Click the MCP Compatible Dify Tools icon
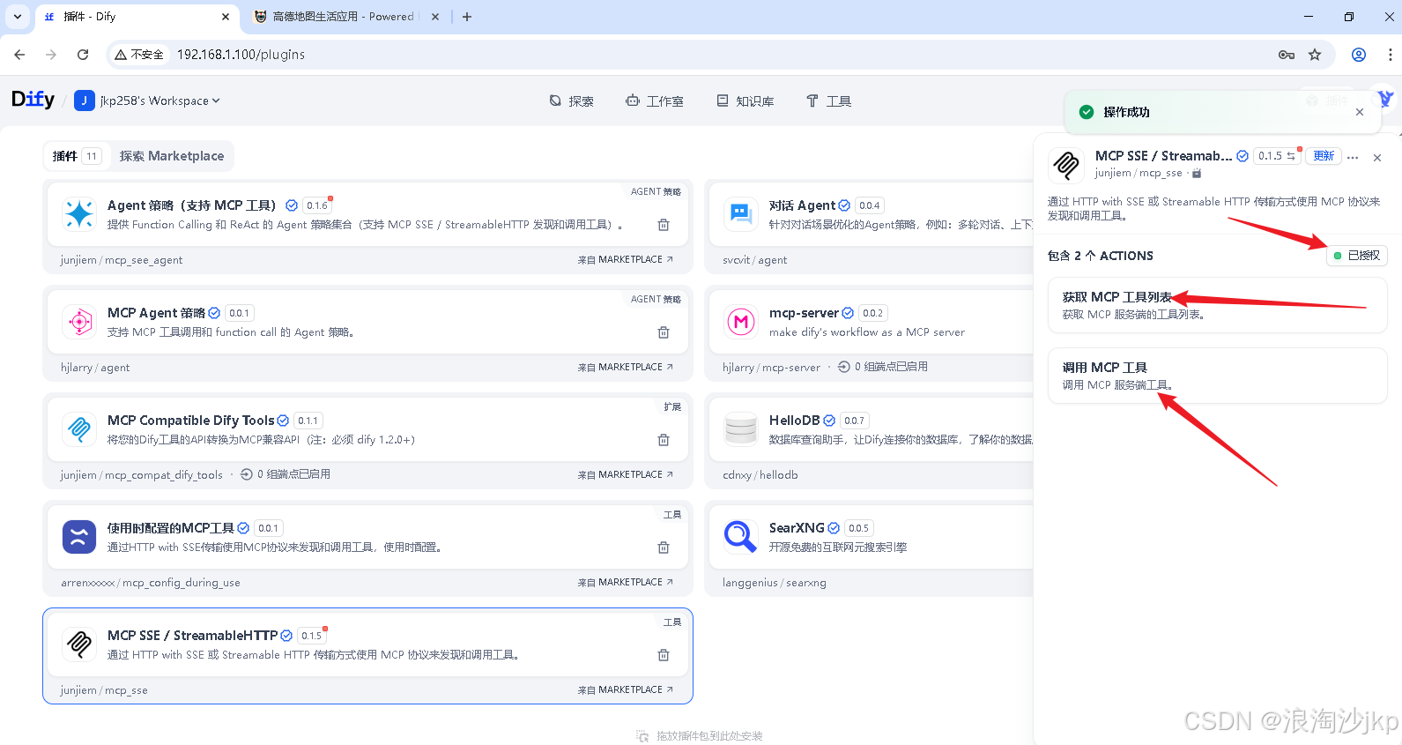The image size is (1402, 745). click(x=79, y=429)
